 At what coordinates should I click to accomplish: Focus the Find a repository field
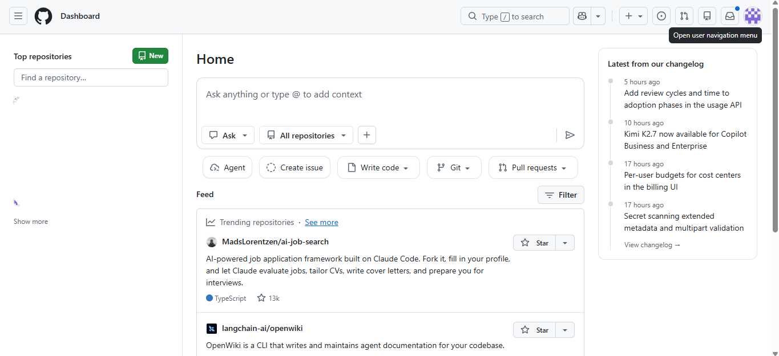coord(91,77)
